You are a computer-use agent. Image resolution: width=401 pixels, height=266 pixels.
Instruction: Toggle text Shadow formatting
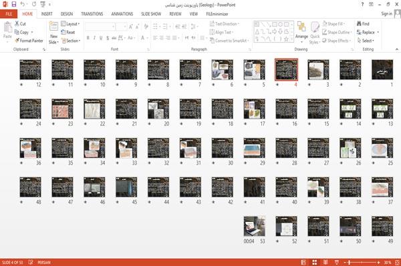click(x=108, y=38)
